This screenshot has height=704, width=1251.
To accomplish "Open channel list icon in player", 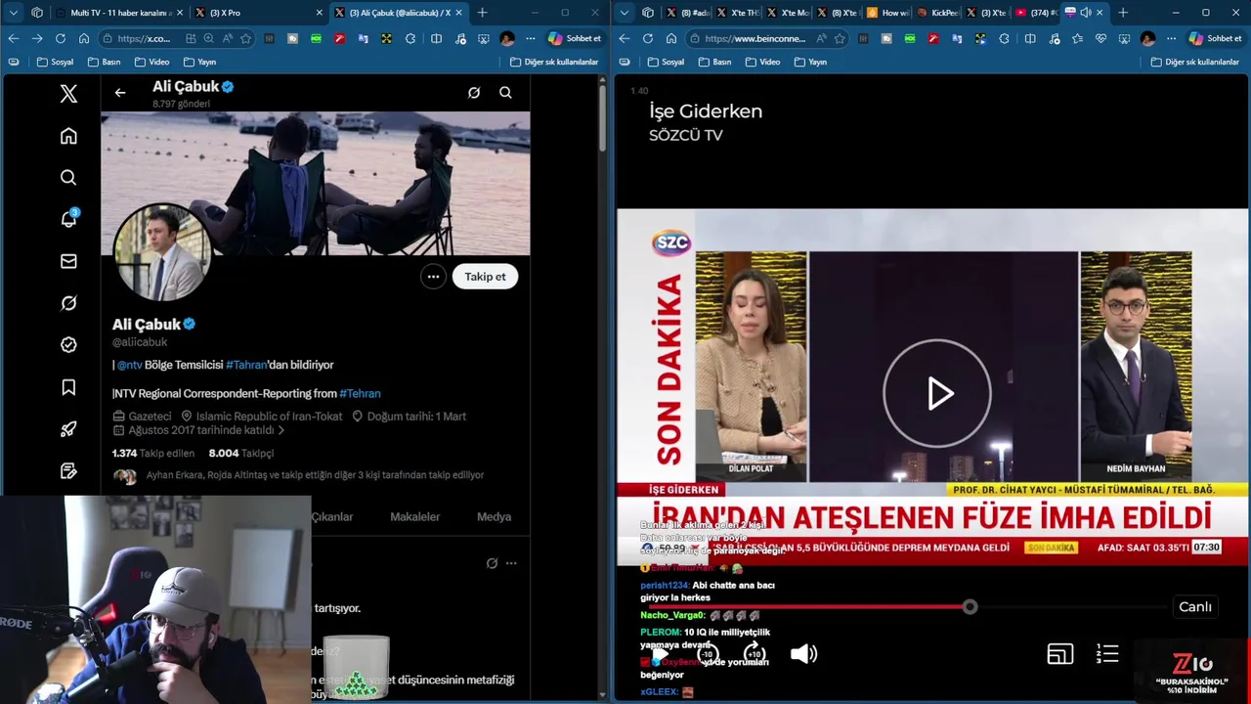I will pos(1107,653).
